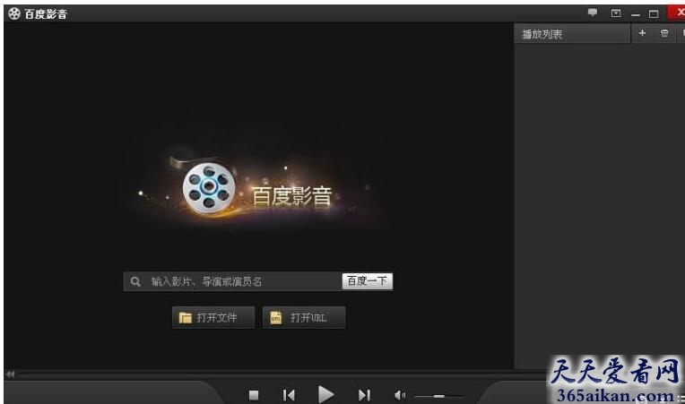Click the 打开URL button
Image resolution: width=685 pixels, height=404 pixels.
click(304, 318)
